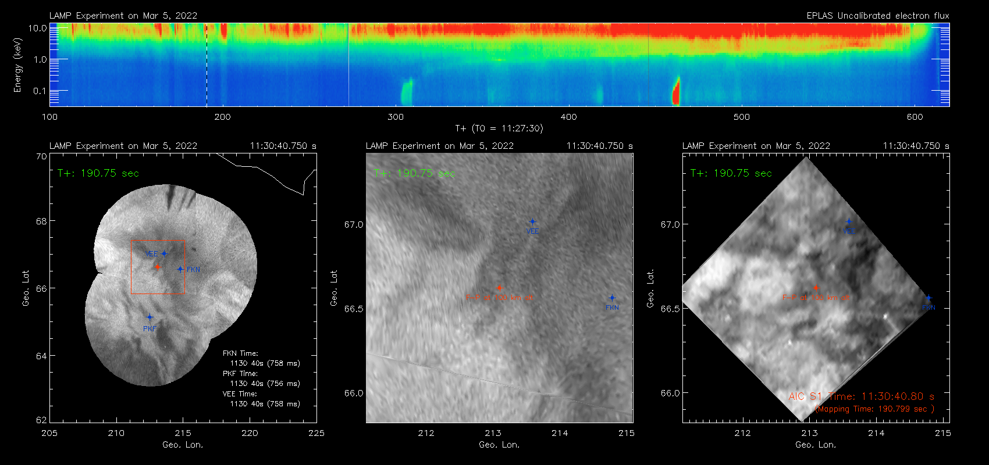Click 'Geo. Lat.' axis label of right panel
The width and height of the screenshot is (989, 465).
(x=650, y=288)
